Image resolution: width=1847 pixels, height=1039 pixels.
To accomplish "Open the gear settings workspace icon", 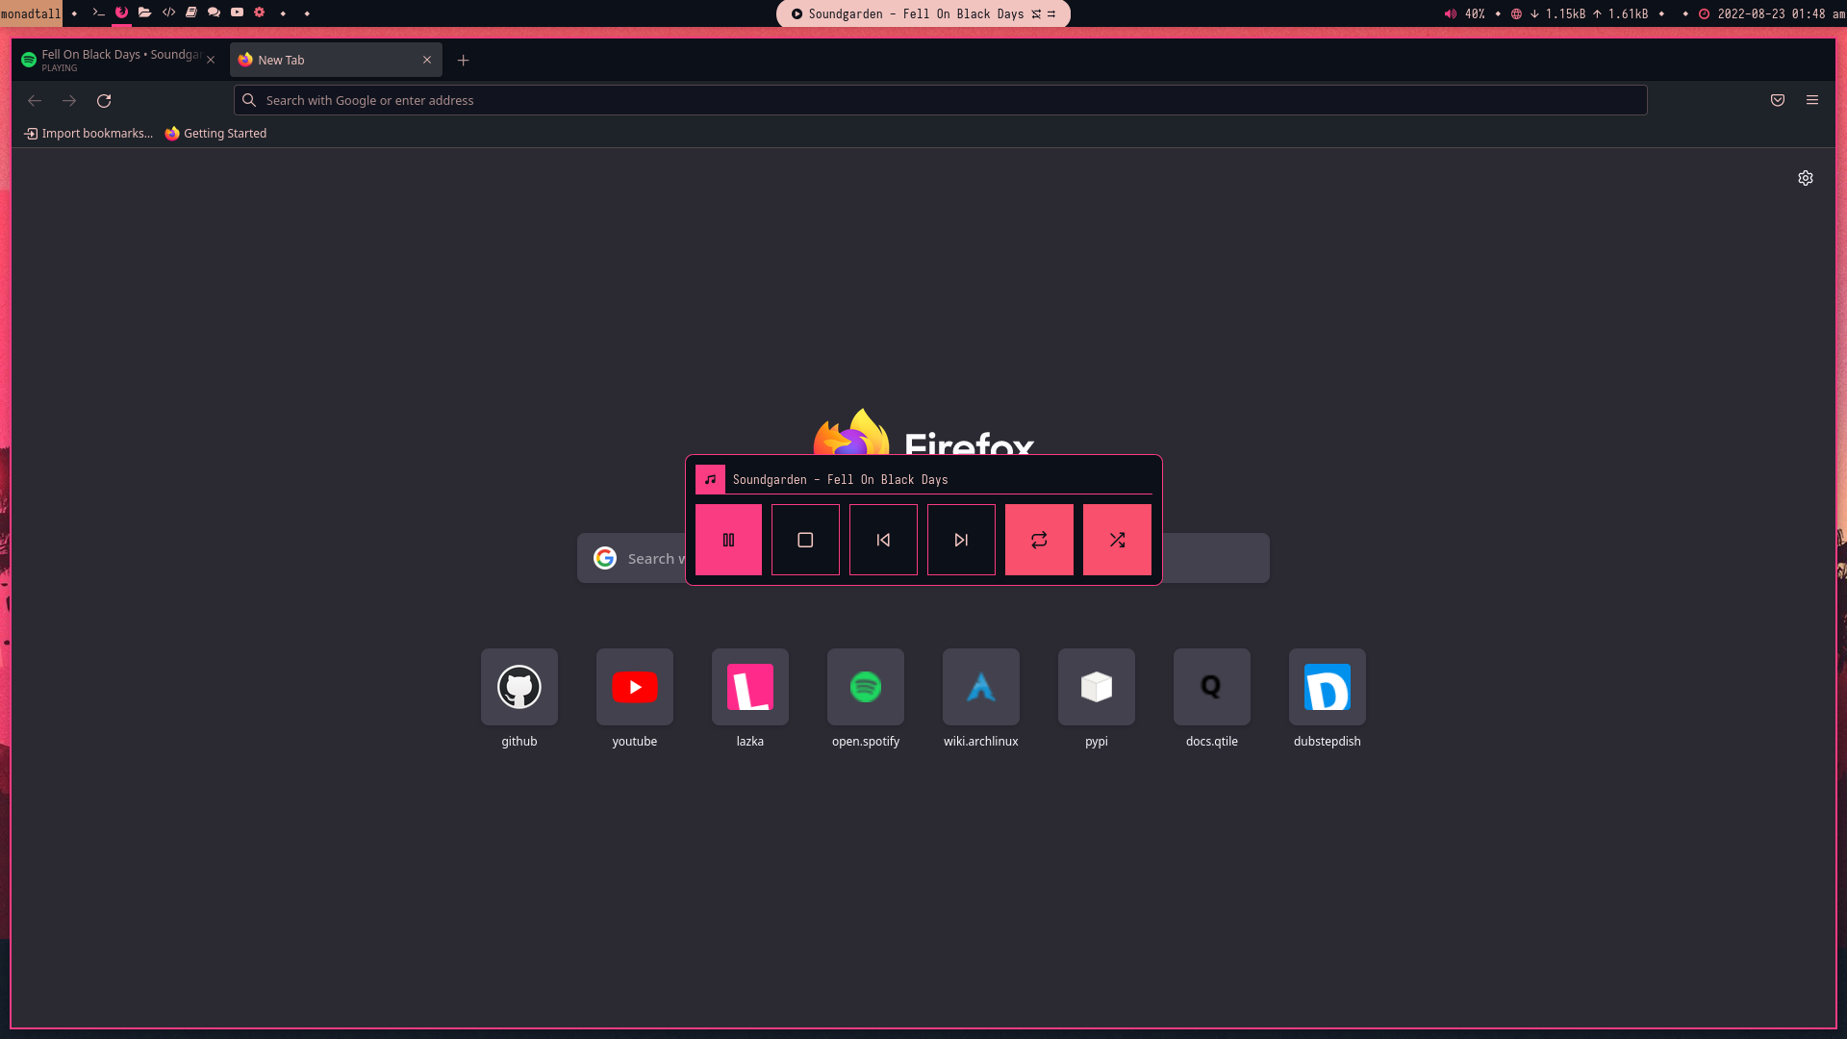I will pyautogui.click(x=259, y=13).
